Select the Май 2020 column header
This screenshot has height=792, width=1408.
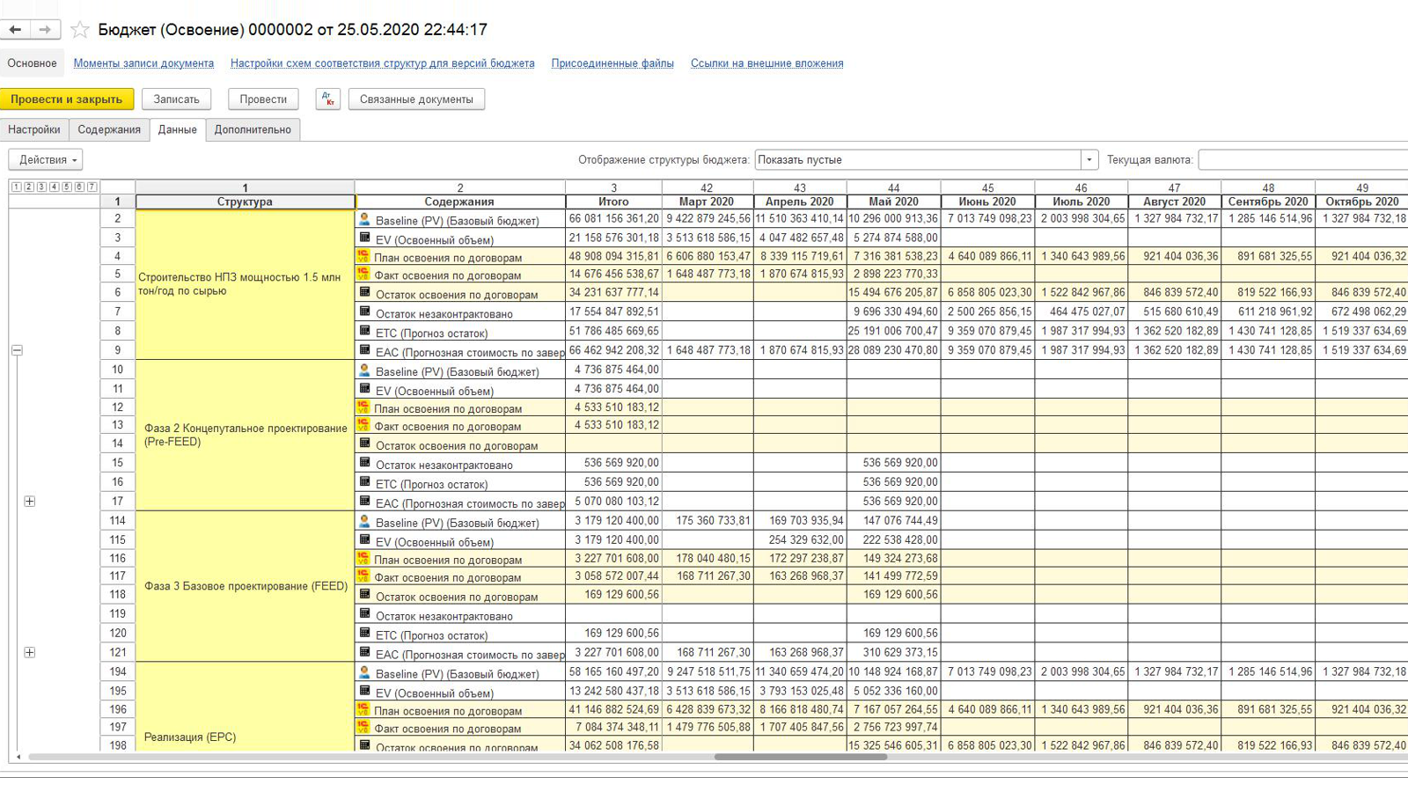(893, 202)
